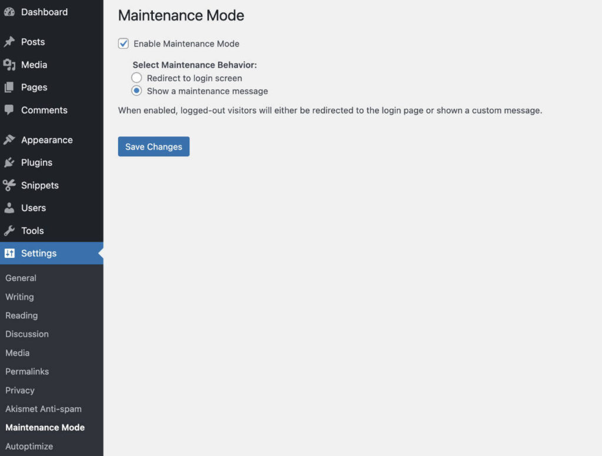Click the Pages stacked-sheets icon
This screenshot has width=602, height=456.
pyautogui.click(x=9, y=87)
